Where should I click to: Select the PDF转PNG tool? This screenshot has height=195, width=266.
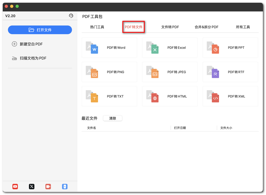pyautogui.click(x=109, y=72)
